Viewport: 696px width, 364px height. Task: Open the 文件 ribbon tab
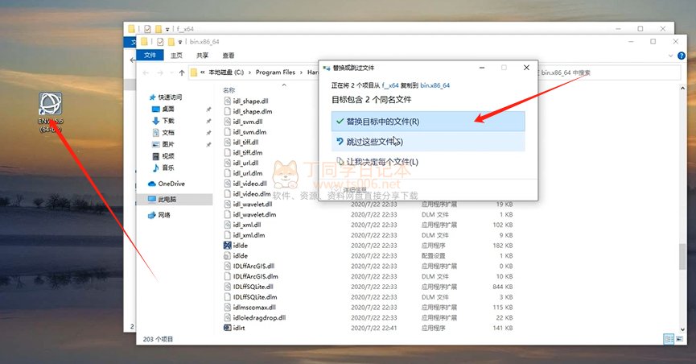coord(150,55)
